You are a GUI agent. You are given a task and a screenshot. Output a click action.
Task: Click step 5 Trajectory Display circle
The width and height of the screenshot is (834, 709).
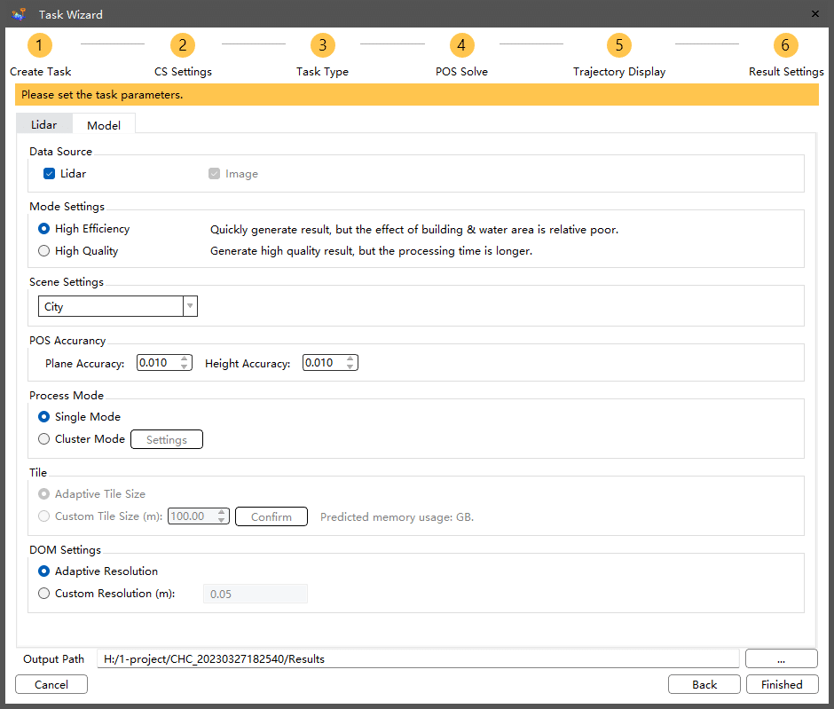(618, 45)
